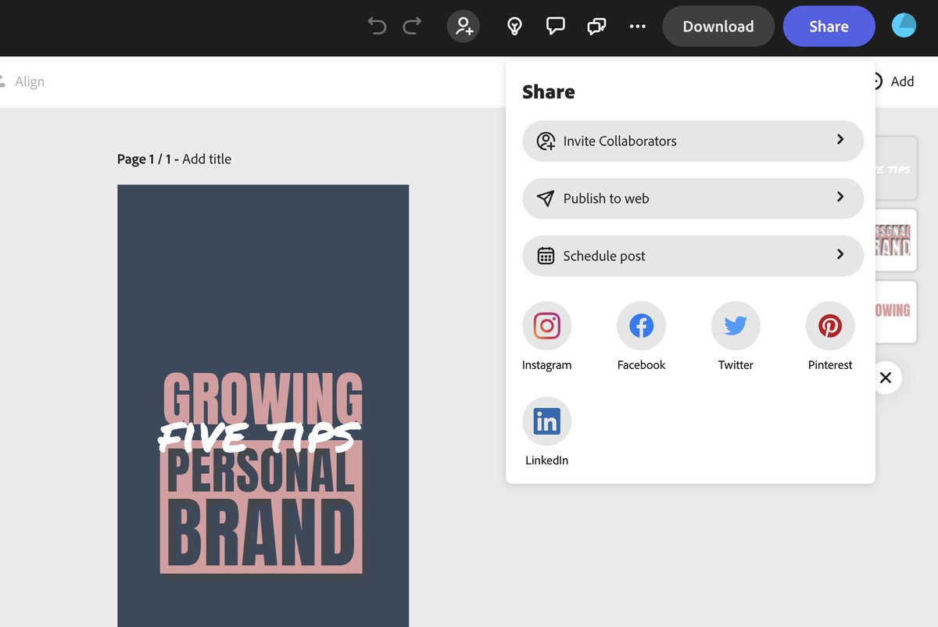Image resolution: width=938 pixels, height=627 pixels.
Task: Open the user account avatar
Action: [904, 26]
